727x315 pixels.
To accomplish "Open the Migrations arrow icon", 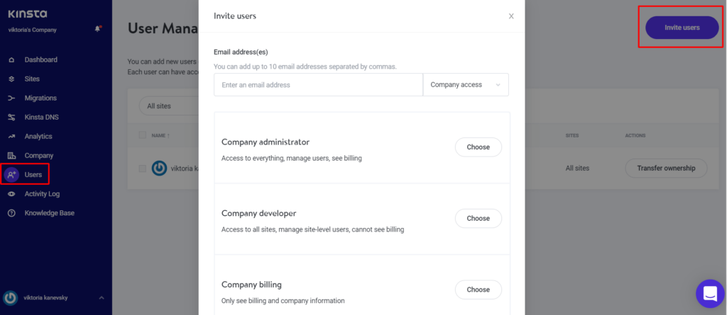I will click(11, 98).
